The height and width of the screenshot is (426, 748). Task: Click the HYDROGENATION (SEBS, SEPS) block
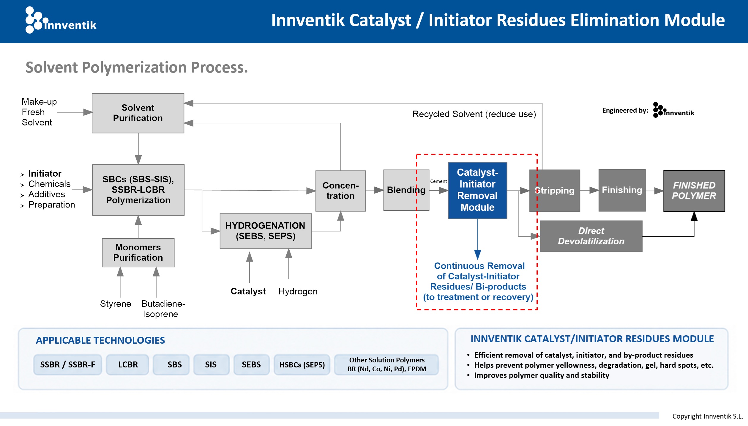tap(266, 231)
